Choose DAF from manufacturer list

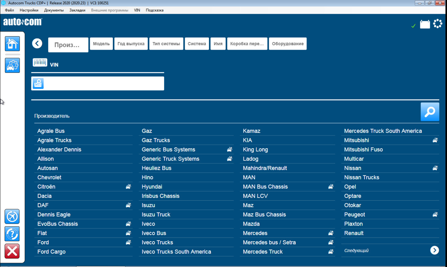(x=43, y=205)
